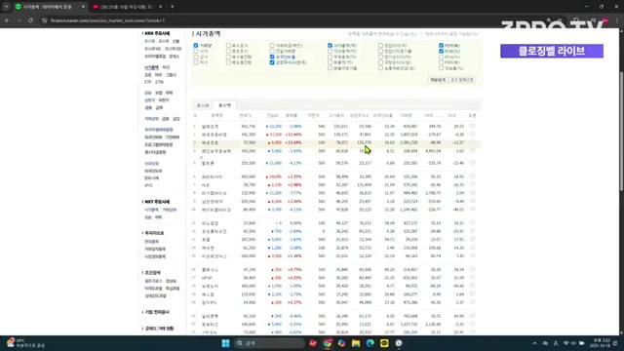Open the taskbar clock and date

[602, 343]
